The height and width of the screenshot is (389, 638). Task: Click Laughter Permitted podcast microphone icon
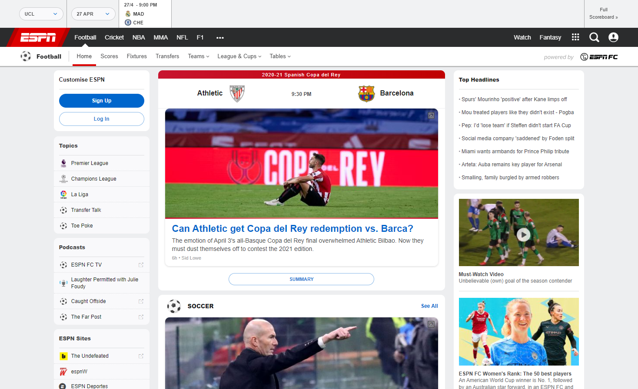63,283
